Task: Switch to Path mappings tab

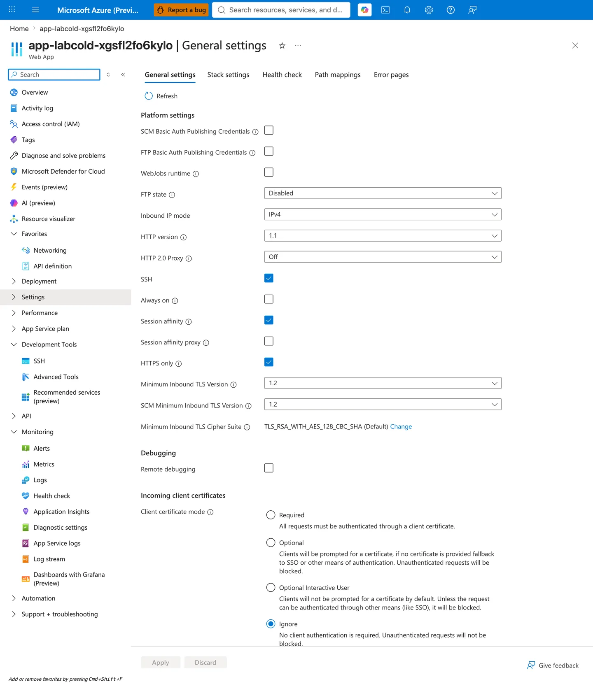Action: coord(338,74)
